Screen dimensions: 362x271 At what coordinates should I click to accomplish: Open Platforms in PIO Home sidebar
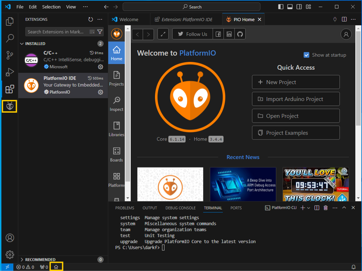pyautogui.click(x=116, y=179)
